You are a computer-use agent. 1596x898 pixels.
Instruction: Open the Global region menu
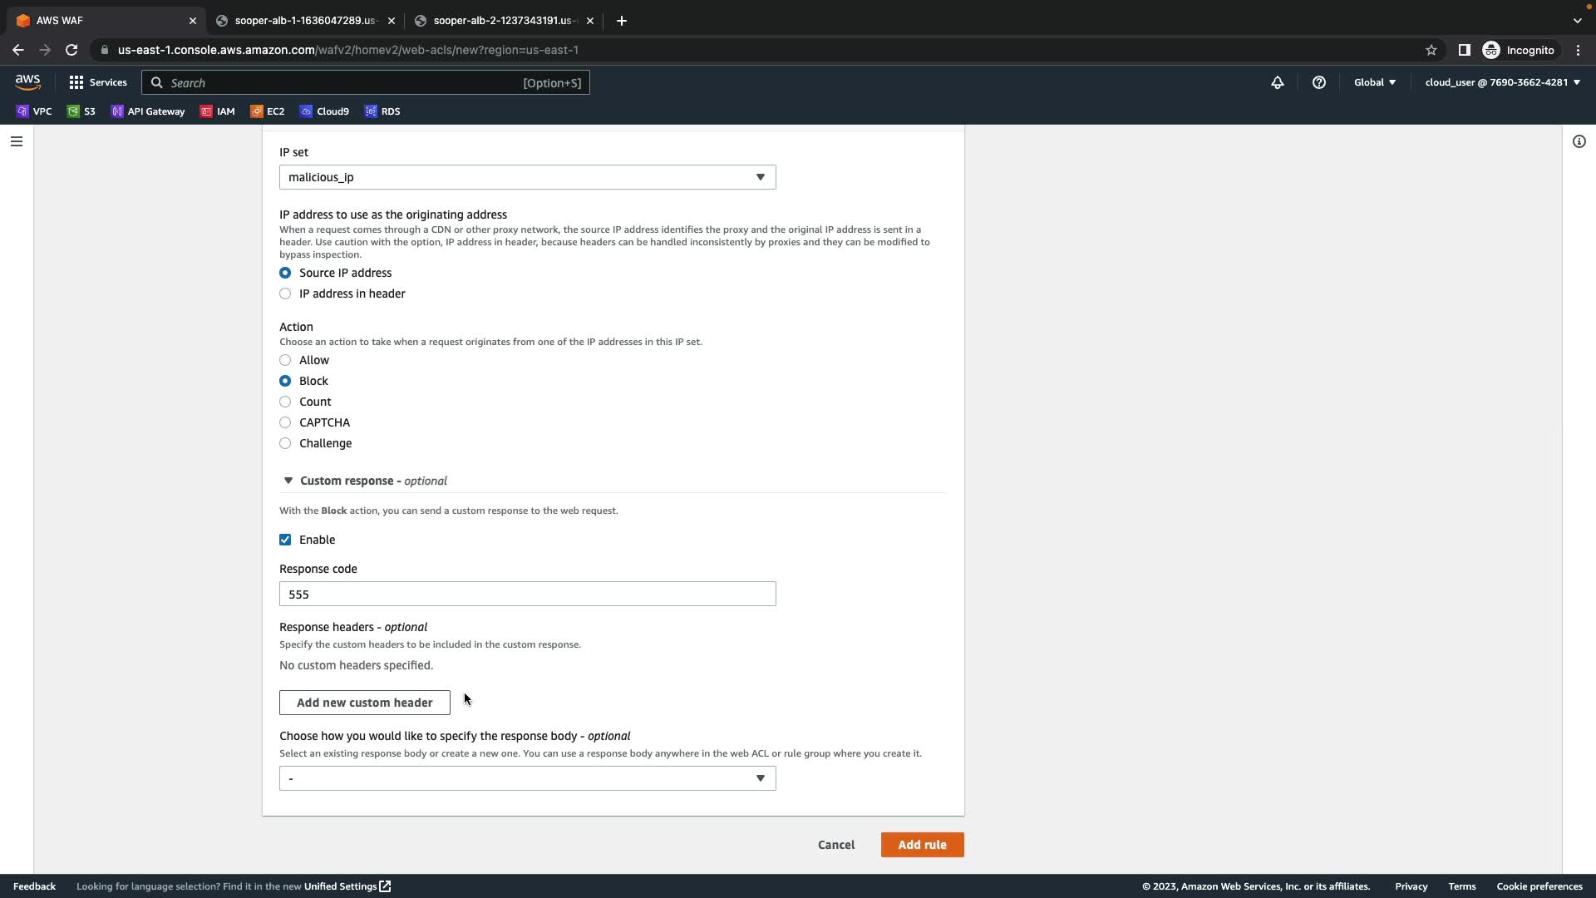coord(1374,82)
